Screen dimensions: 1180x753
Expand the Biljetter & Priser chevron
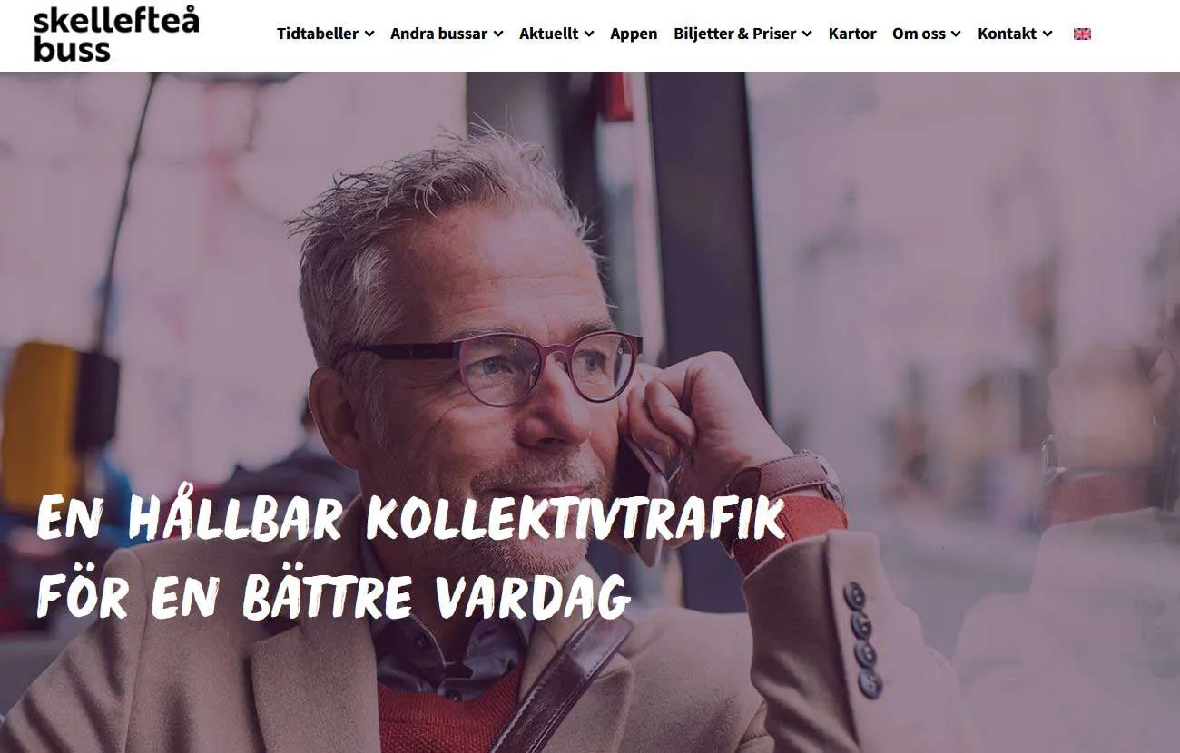(x=807, y=34)
